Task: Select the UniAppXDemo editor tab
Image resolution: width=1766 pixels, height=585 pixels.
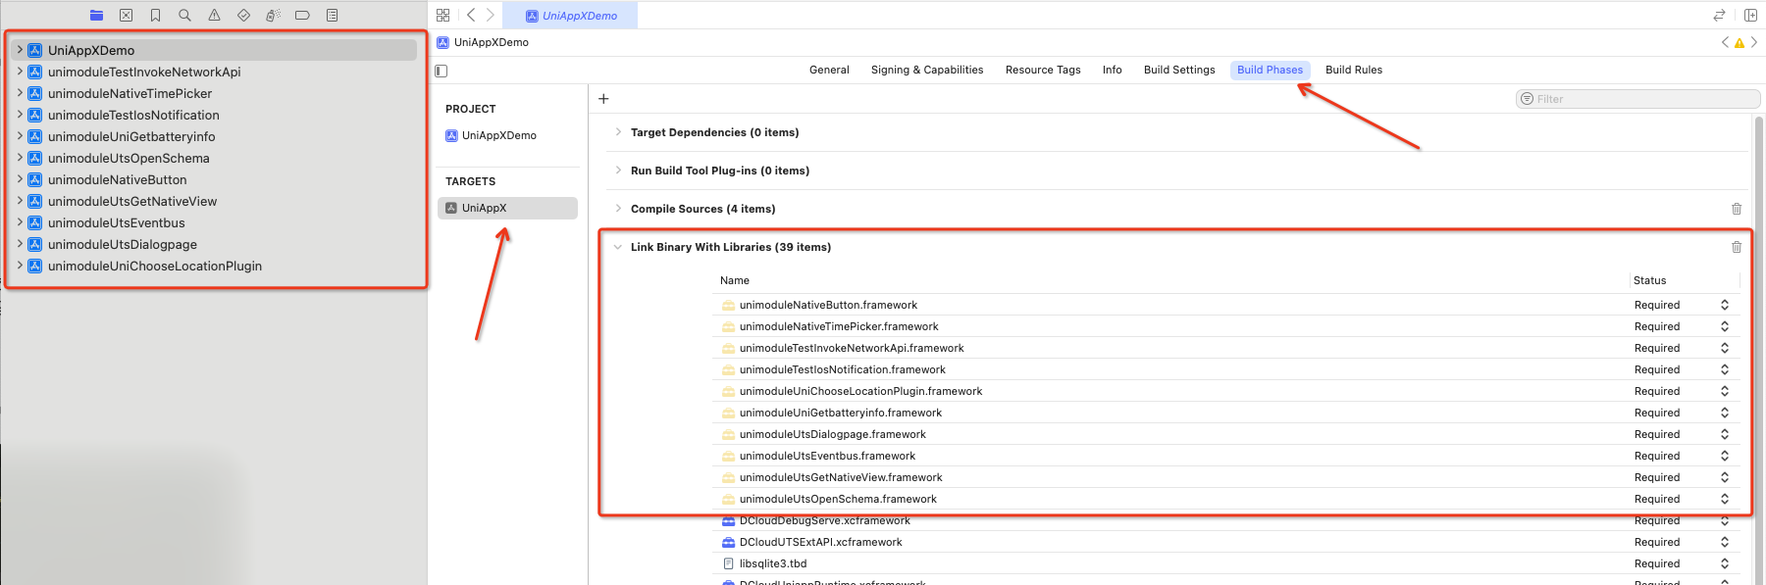Action: click(x=570, y=16)
